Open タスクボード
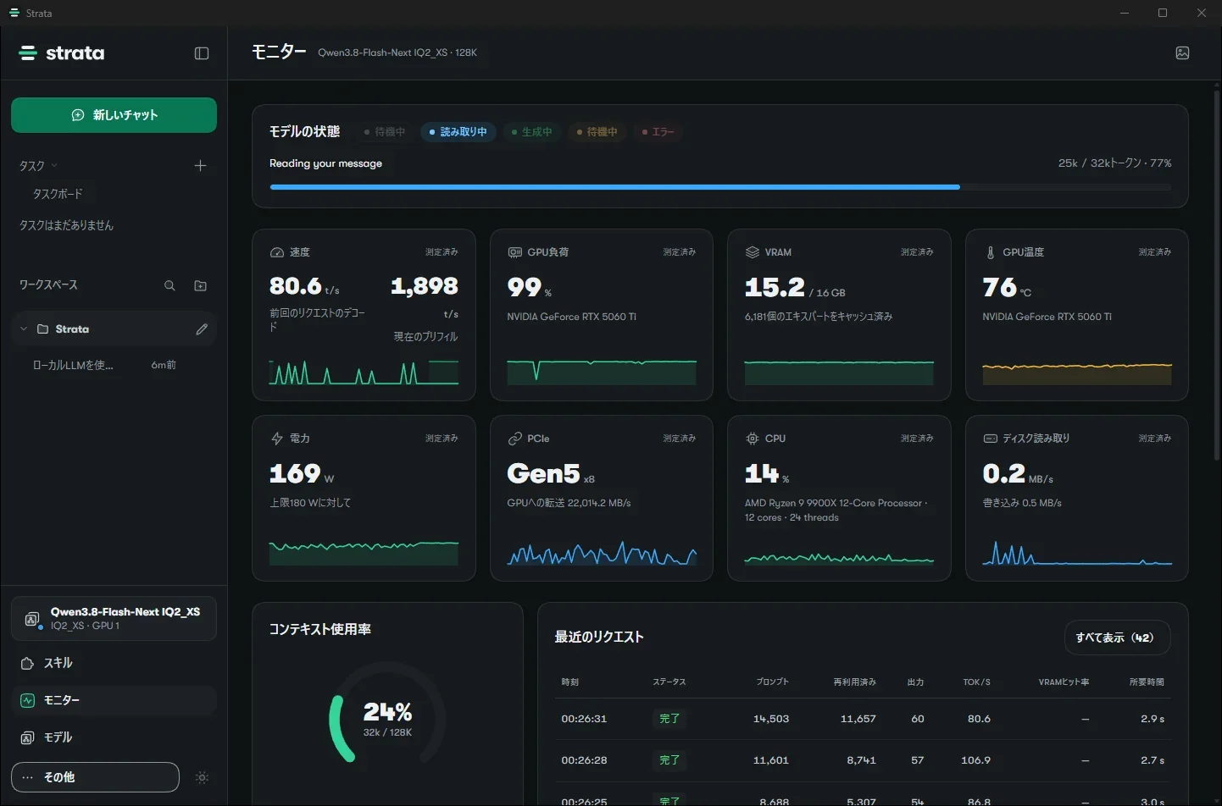The width and height of the screenshot is (1222, 806). [x=58, y=194]
